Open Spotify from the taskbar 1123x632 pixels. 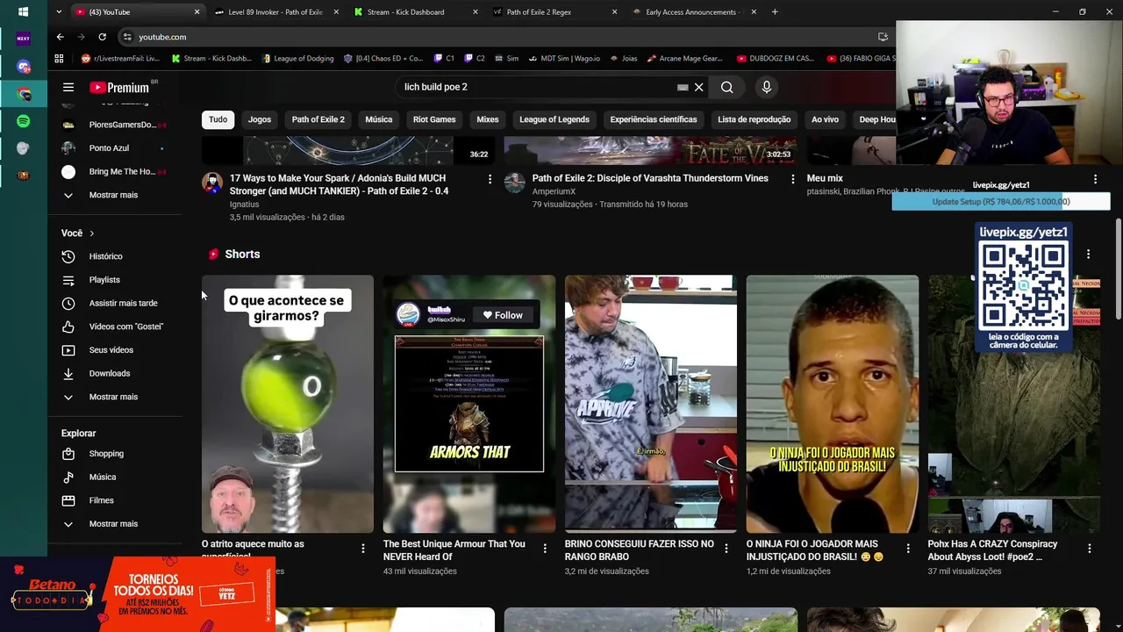(x=23, y=121)
